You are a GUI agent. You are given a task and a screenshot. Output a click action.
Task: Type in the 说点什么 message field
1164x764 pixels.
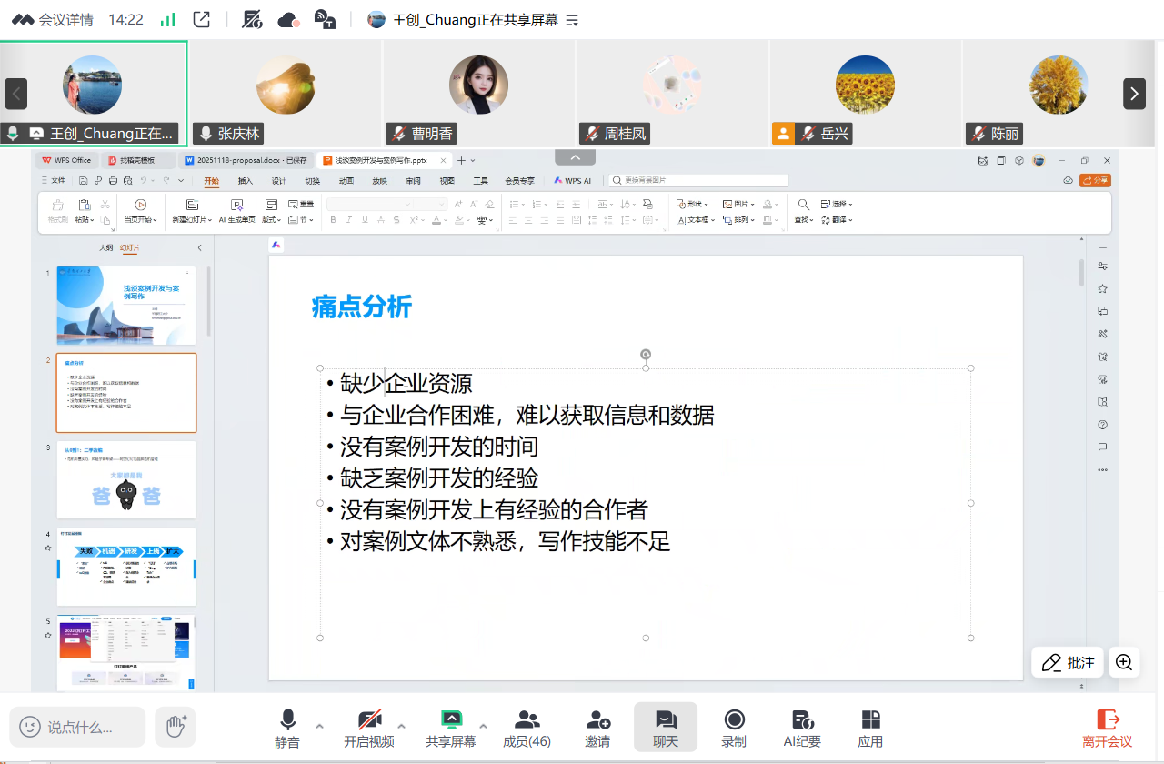(x=80, y=727)
